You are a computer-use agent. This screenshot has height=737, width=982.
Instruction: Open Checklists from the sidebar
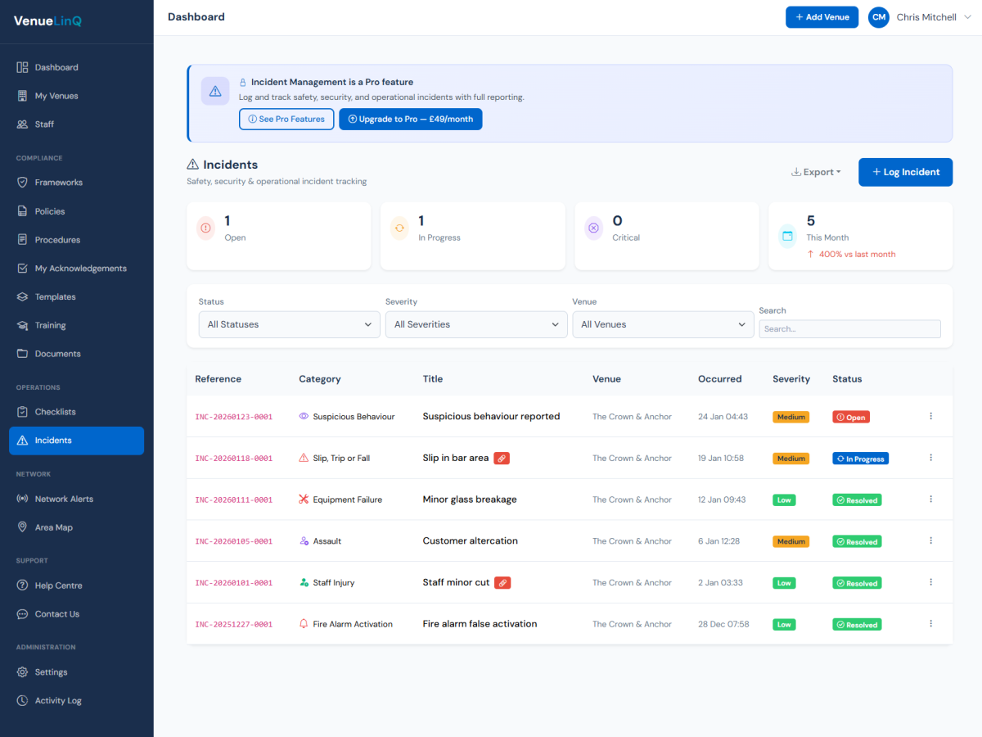(x=55, y=412)
